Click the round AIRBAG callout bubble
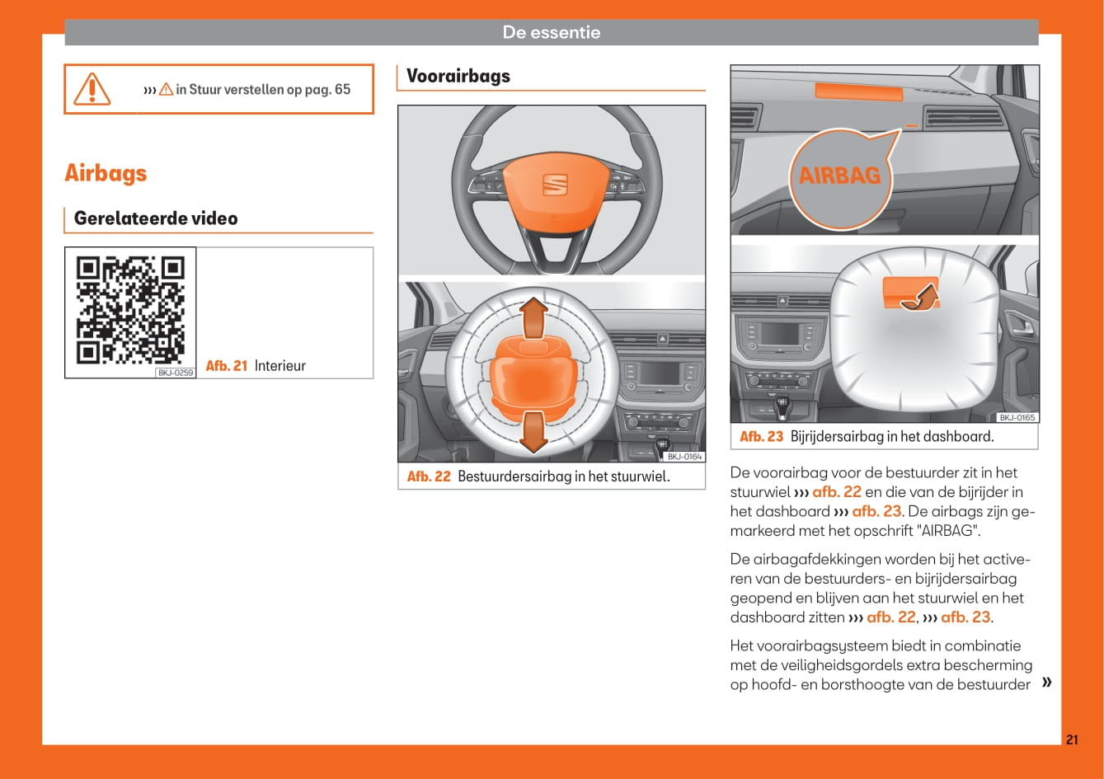Image resolution: width=1104 pixels, height=779 pixels. coord(840,176)
